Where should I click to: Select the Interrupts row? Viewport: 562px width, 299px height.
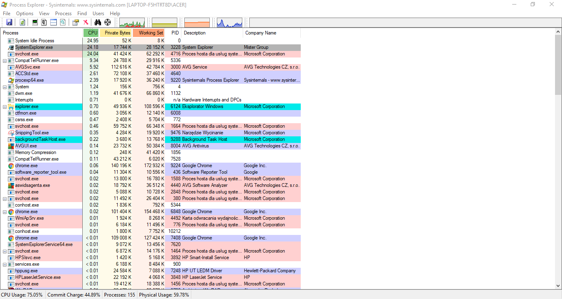coord(151,100)
